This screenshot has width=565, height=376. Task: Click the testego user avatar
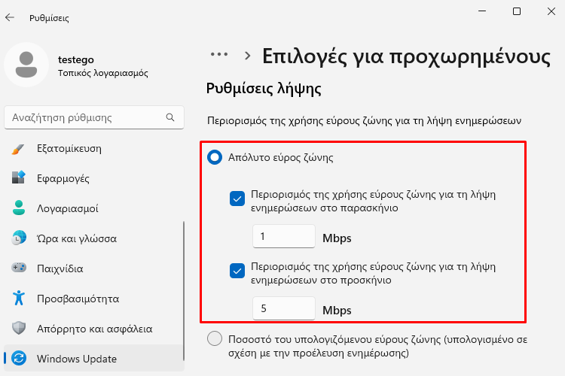point(26,65)
